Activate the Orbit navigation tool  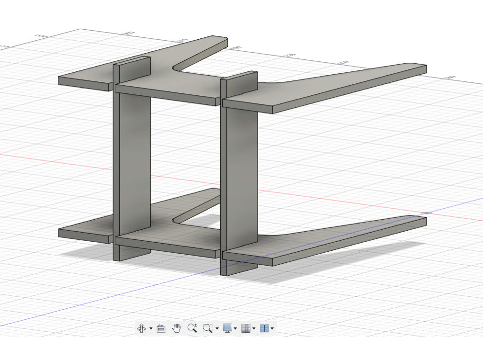click(x=141, y=328)
